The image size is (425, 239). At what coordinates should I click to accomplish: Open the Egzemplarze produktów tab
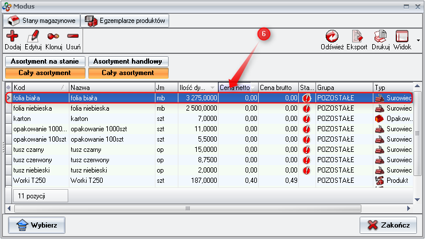pyautogui.click(x=125, y=21)
